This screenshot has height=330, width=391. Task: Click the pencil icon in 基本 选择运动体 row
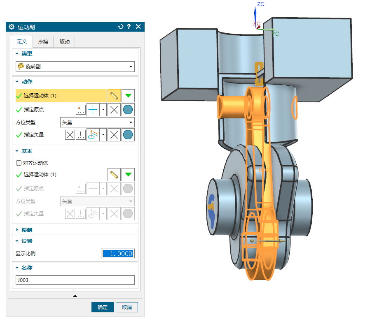(x=114, y=175)
